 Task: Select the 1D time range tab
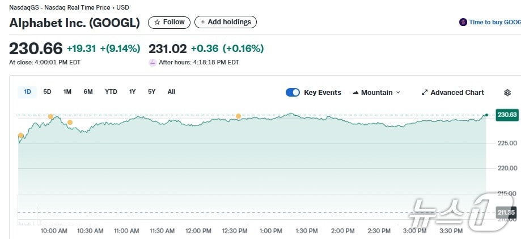(x=27, y=92)
